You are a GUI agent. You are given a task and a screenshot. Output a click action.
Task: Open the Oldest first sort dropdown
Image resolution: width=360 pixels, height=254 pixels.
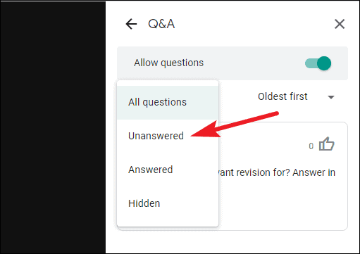click(x=296, y=96)
